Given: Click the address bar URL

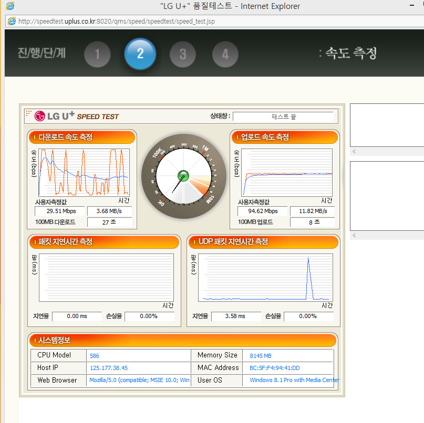Looking at the screenshot, I should coord(117,22).
